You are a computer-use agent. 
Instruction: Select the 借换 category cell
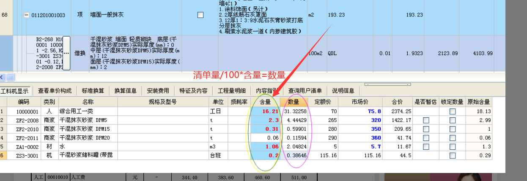coord(80,53)
